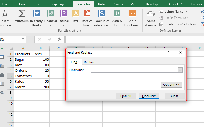This screenshot has width=204, height=127.
Task: Open the Find what history dropdown
Action: 180,70
